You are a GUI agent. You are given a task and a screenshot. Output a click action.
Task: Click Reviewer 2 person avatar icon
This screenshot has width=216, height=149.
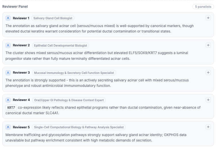8,45
